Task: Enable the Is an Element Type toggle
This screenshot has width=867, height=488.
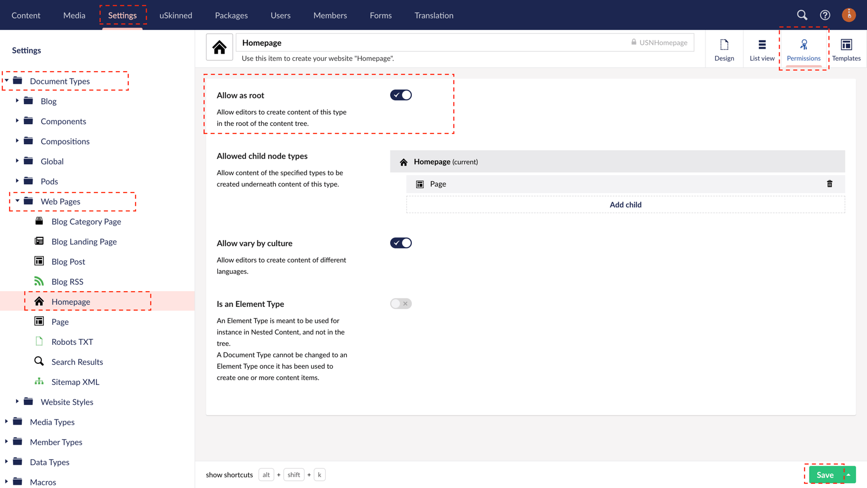Action: point(400,303)
